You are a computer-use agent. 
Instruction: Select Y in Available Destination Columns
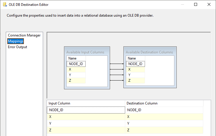[x=135, y=75]
